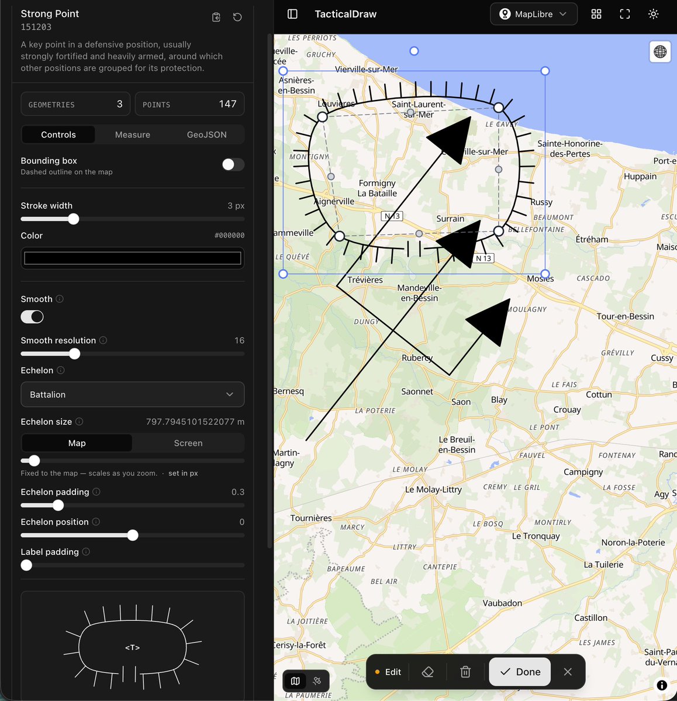
Task: Click the copy/export icon beside Strong Point
Action: pyautogui.click(x=216, y=17)
